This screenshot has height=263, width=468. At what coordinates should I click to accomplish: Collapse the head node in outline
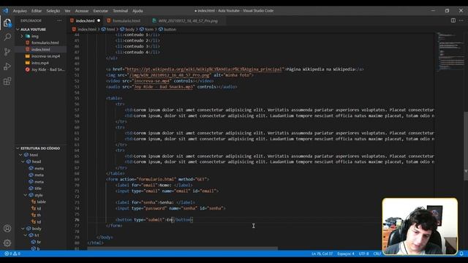click(x=23, y=161)
